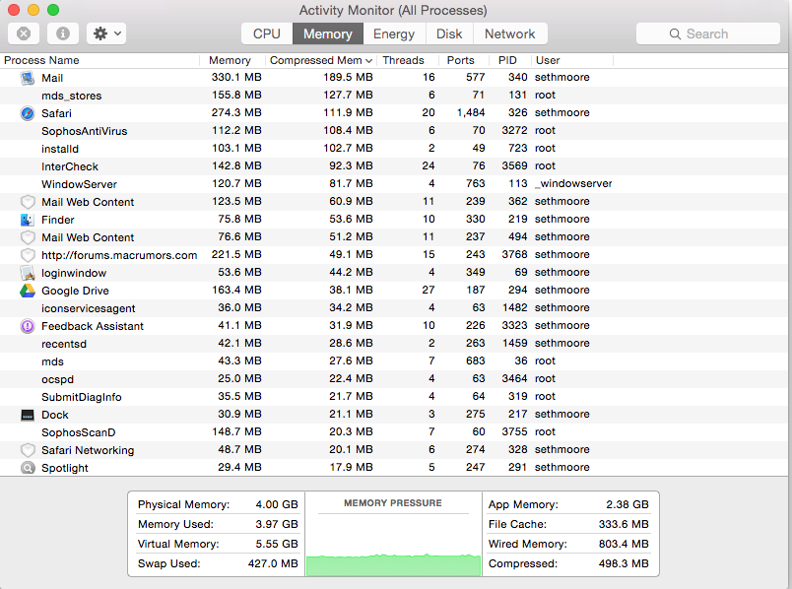Sort by Ports column header
792x589 pixels.
tap(464, 60)
